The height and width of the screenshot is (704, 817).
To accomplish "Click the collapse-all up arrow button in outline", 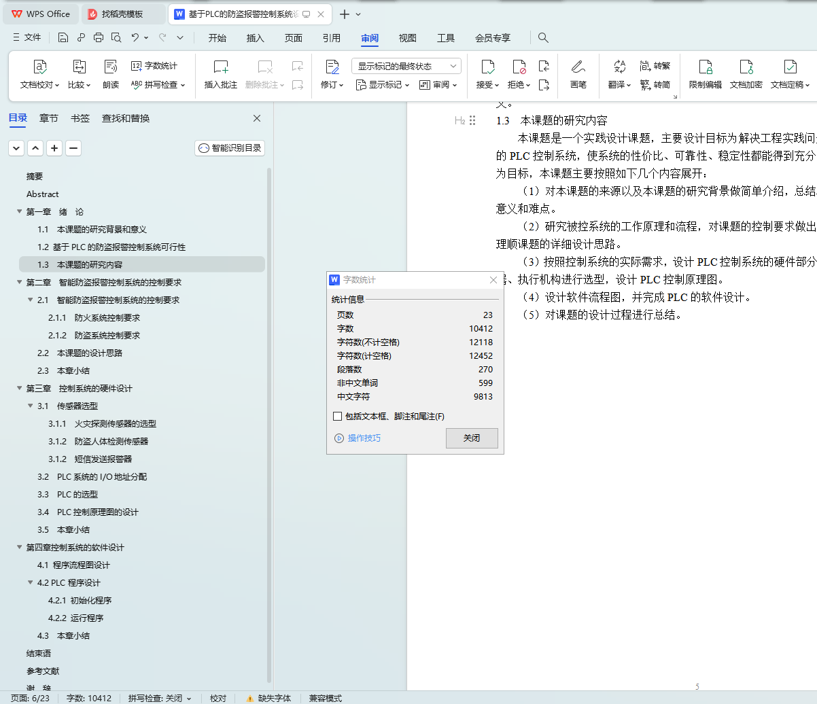I will coord(35,148).
